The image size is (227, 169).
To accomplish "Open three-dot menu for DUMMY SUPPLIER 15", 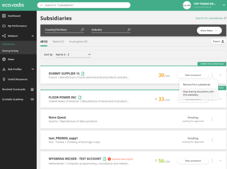I will pyautogui.click(x=212, y=75).
